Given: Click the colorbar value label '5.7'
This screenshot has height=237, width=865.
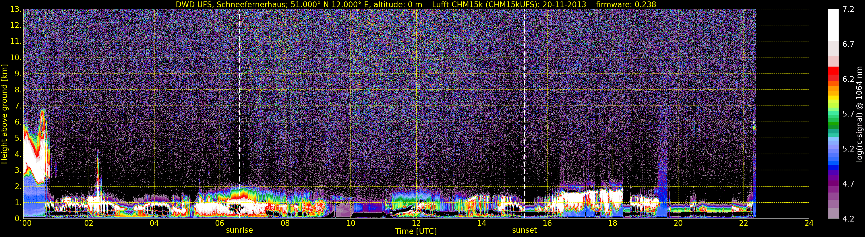Looking at the screenshot, I should pyautogui.click(x=849, y=114).
